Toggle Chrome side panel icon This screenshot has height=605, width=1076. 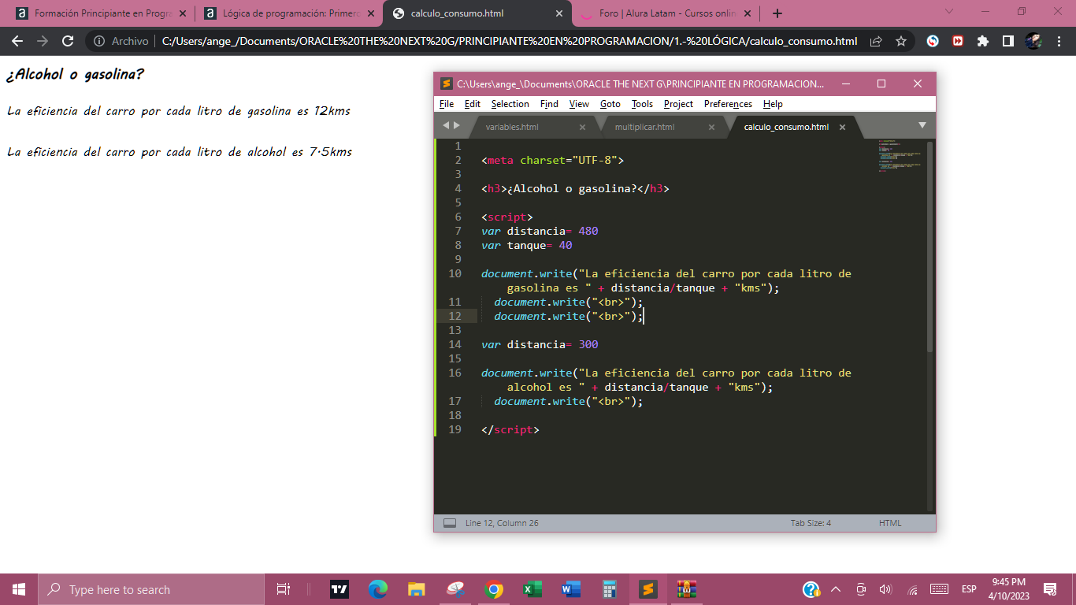coord(1007,41)
